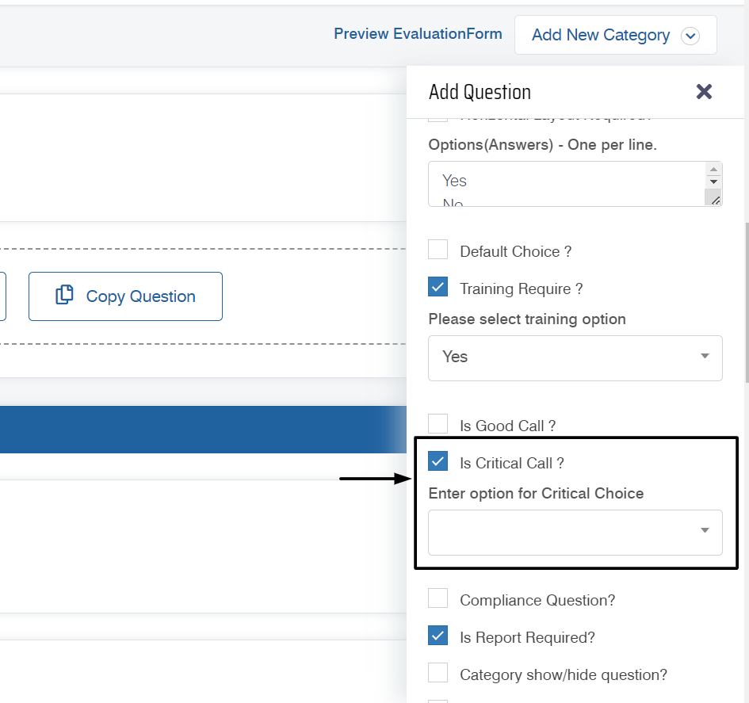Viewport: 749px width, 703px height.
Task: Check the Default Choice checkbox
Action: pyautogui.click(x=438, y=250)
